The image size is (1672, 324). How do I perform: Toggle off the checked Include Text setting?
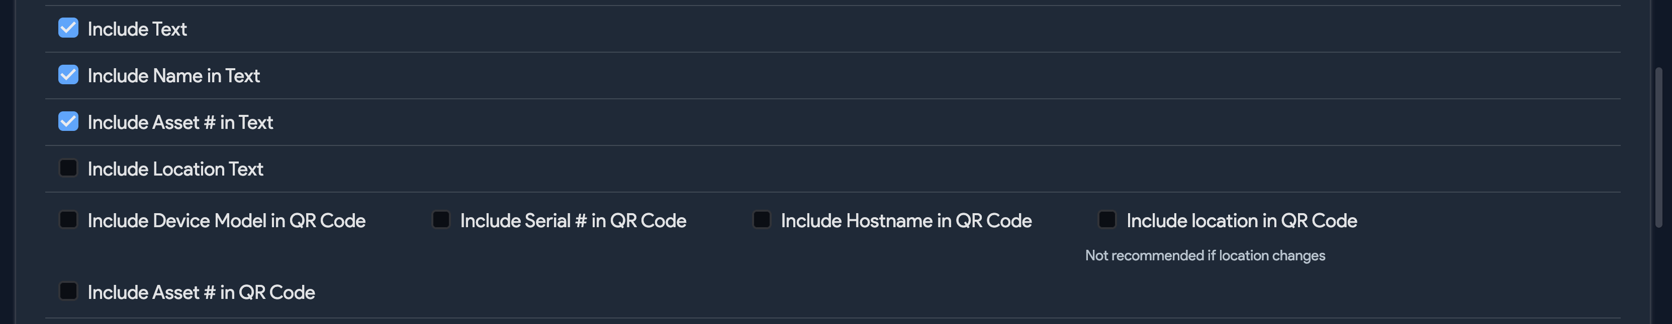tap(68, 29)
